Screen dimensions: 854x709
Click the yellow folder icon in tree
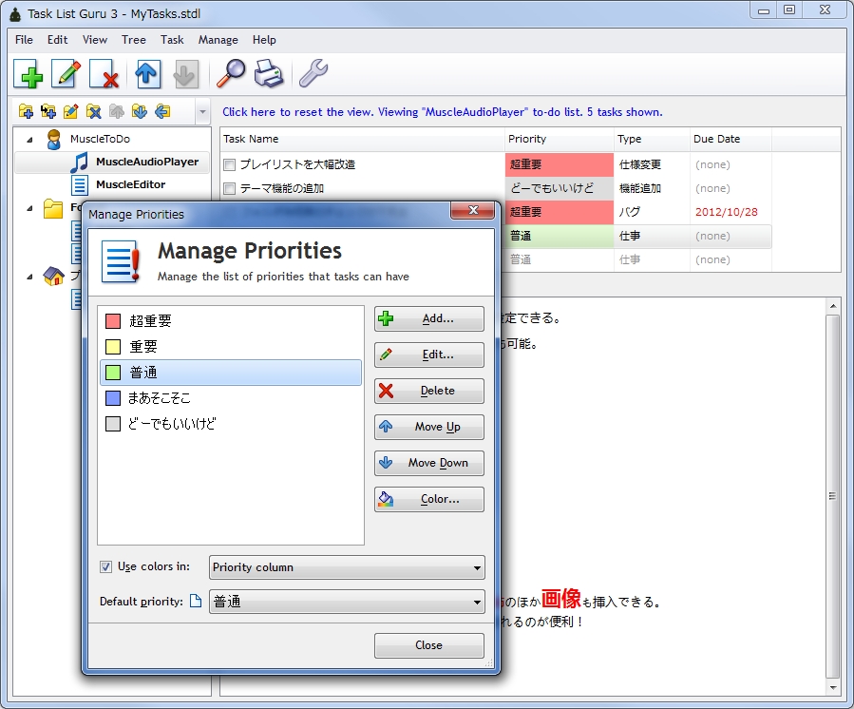coord(53,207)
